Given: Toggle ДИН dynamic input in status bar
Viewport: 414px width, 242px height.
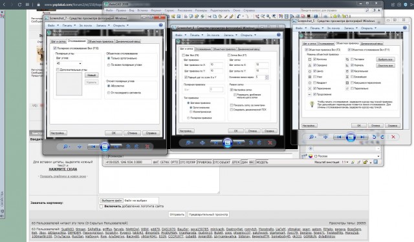Looking at the screenshot, I should pos(245,162).
